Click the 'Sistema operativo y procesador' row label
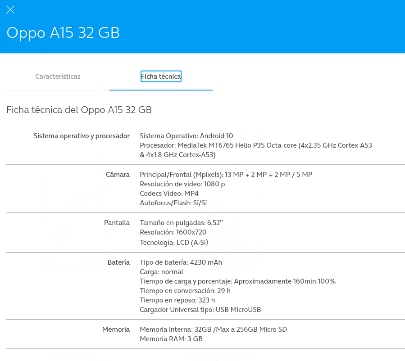The width and height of the screenshot is (405, 361). click(82, 136)
